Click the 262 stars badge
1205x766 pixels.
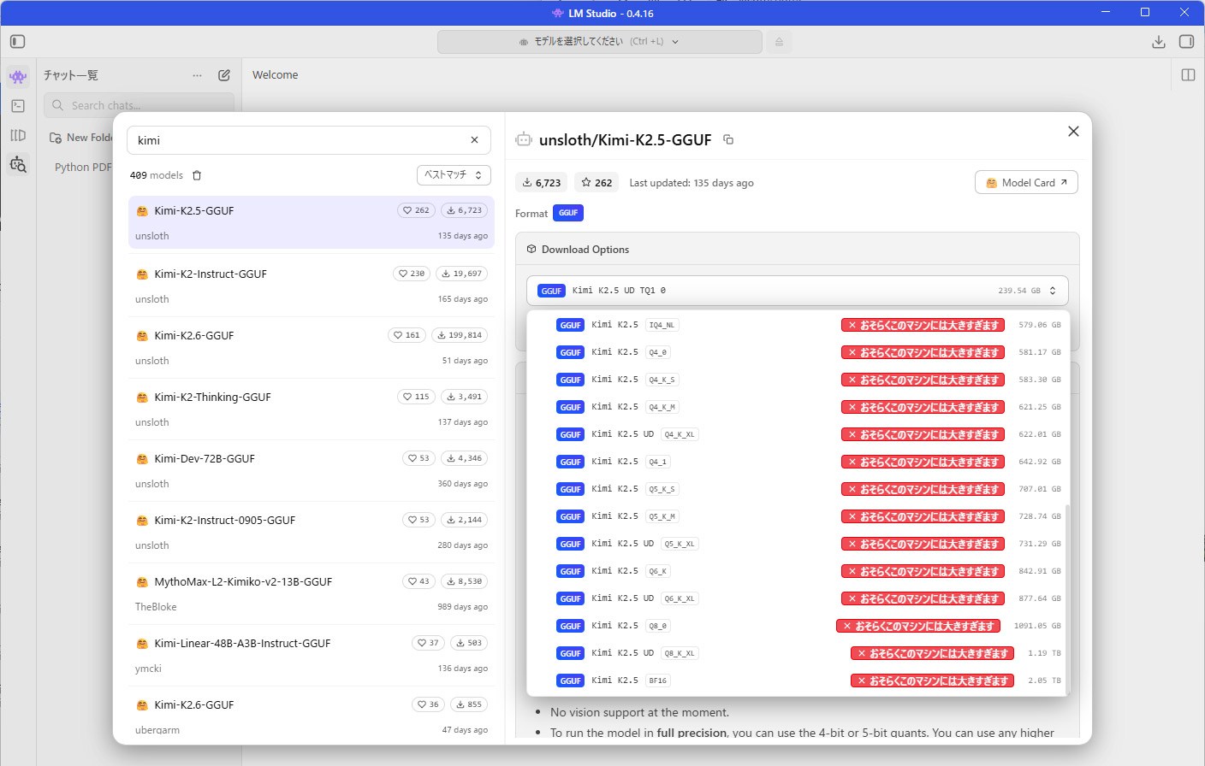(x=597, y=182)
